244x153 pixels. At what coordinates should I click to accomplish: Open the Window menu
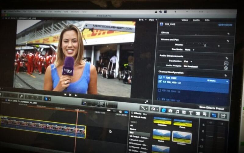(x=75, y=12)
